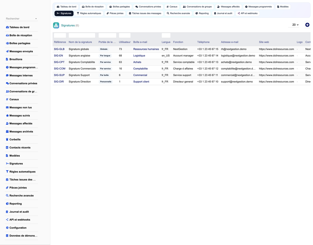Click the Corbeille trash icon
The width and height of the screenshot is (313, 245).
coord(7,140)
